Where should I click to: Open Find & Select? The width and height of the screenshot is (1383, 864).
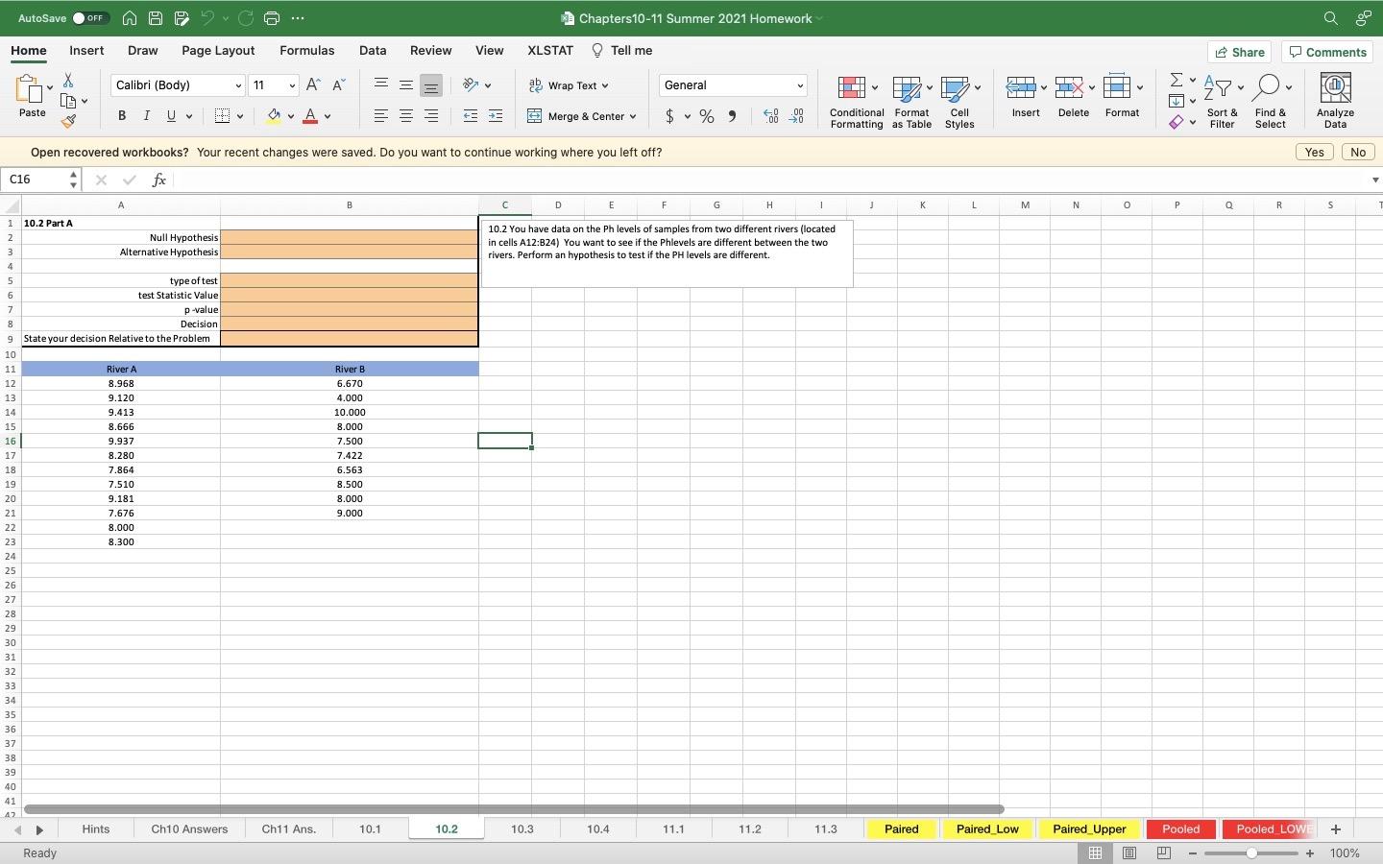click(1270, 101)
